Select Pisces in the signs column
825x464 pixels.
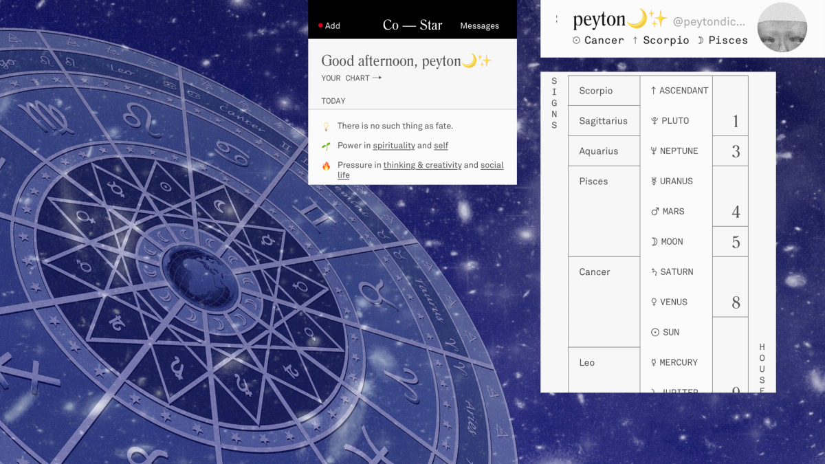(604, 211)
